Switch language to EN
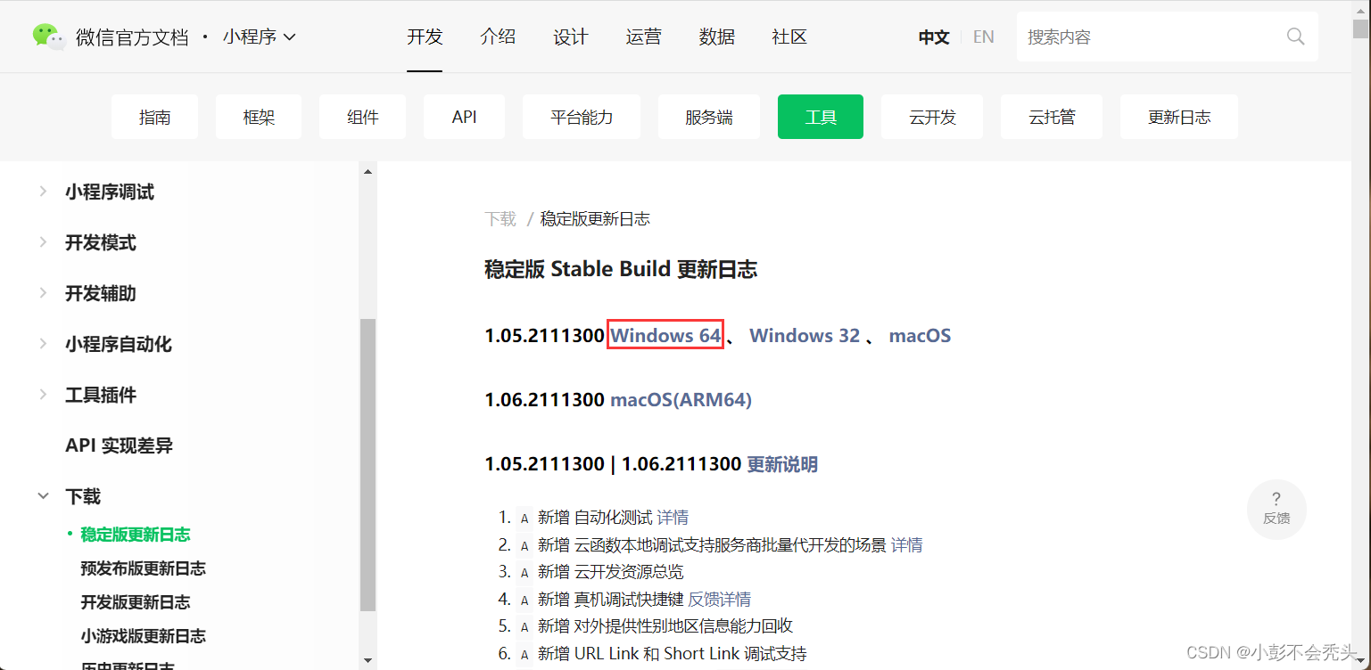This screenshot has height=670, width=1371. 983,37
